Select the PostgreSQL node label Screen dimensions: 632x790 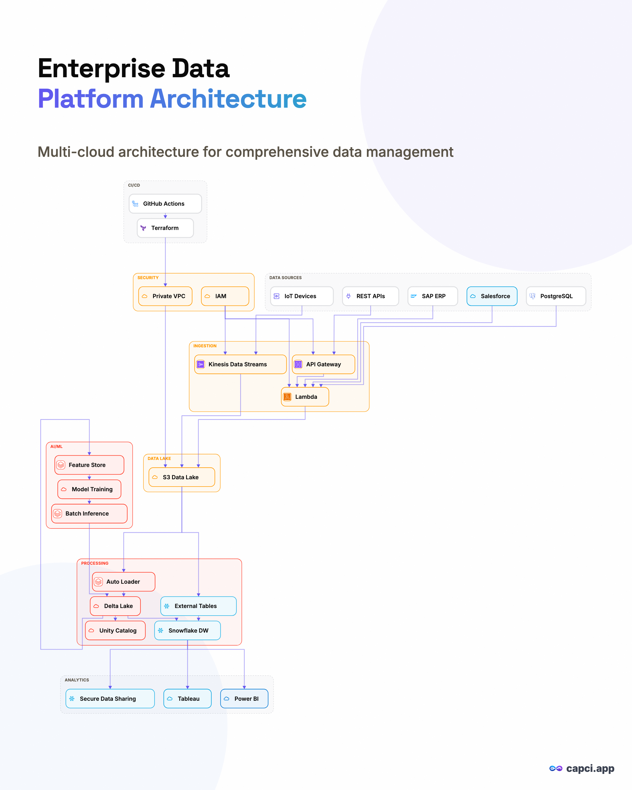click(557, 296)
